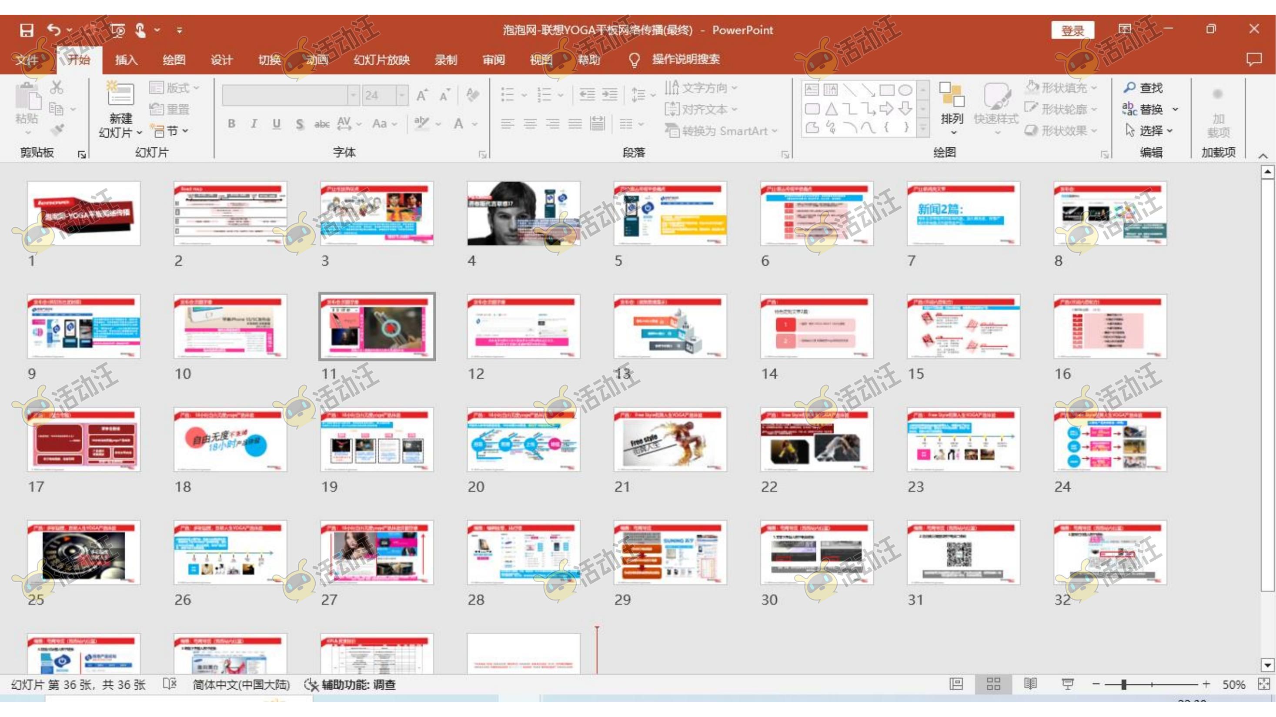The image size is (1276, 717).
Task: Toggle Underline formatting button
Action: (277, 124)
